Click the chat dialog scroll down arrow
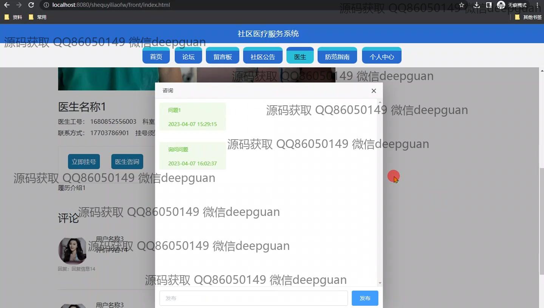Image resolution: width=544 pixels, height=308 pixels. 380,283
